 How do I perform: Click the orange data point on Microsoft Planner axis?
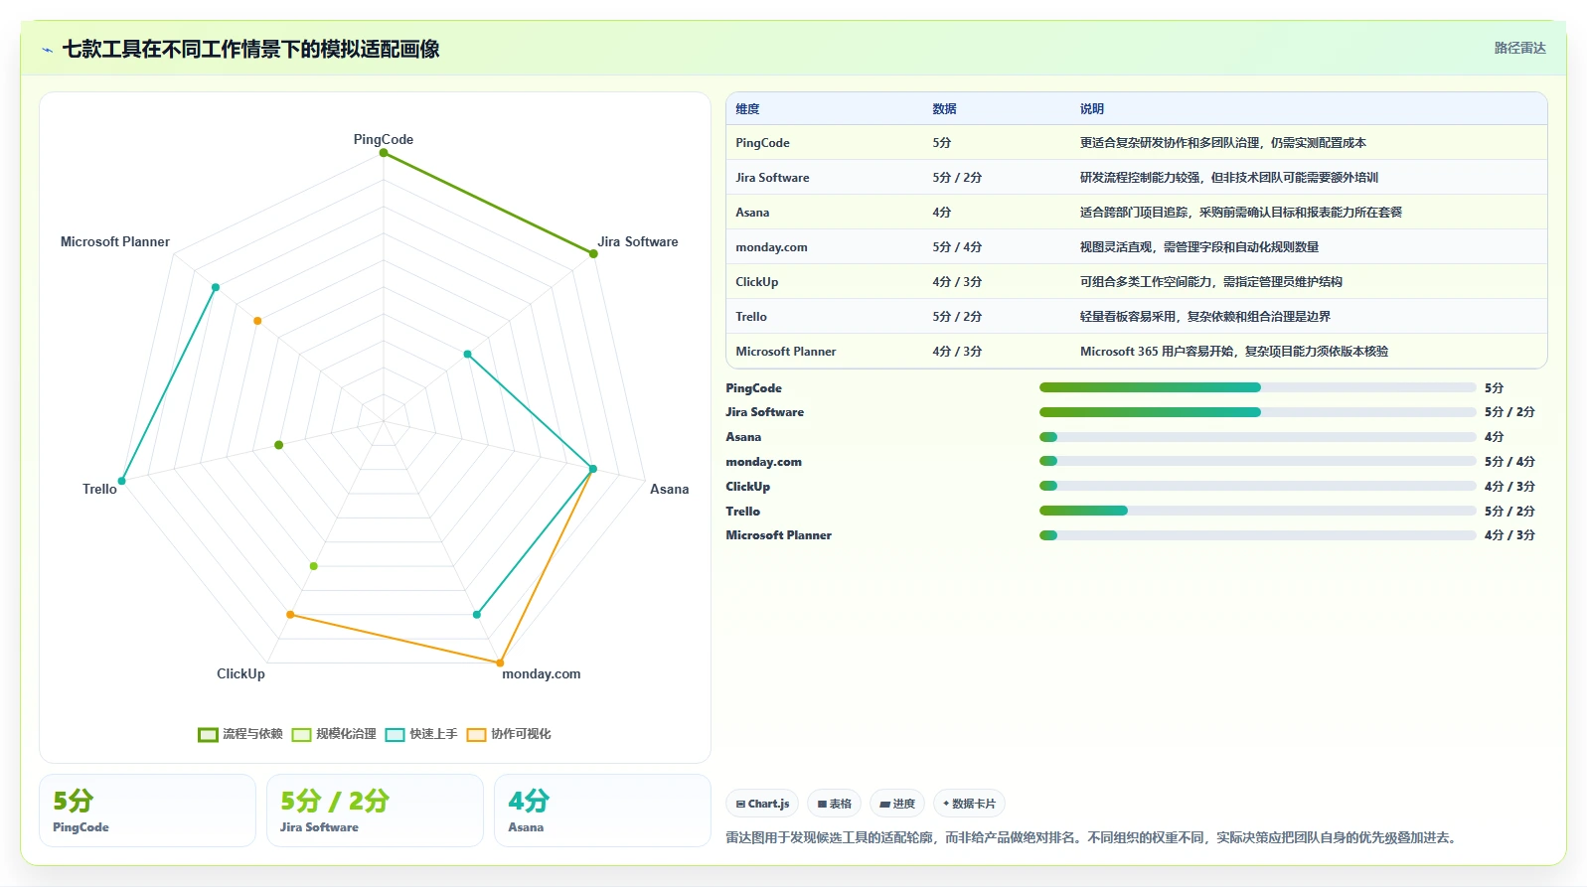(x=257, y=321)
